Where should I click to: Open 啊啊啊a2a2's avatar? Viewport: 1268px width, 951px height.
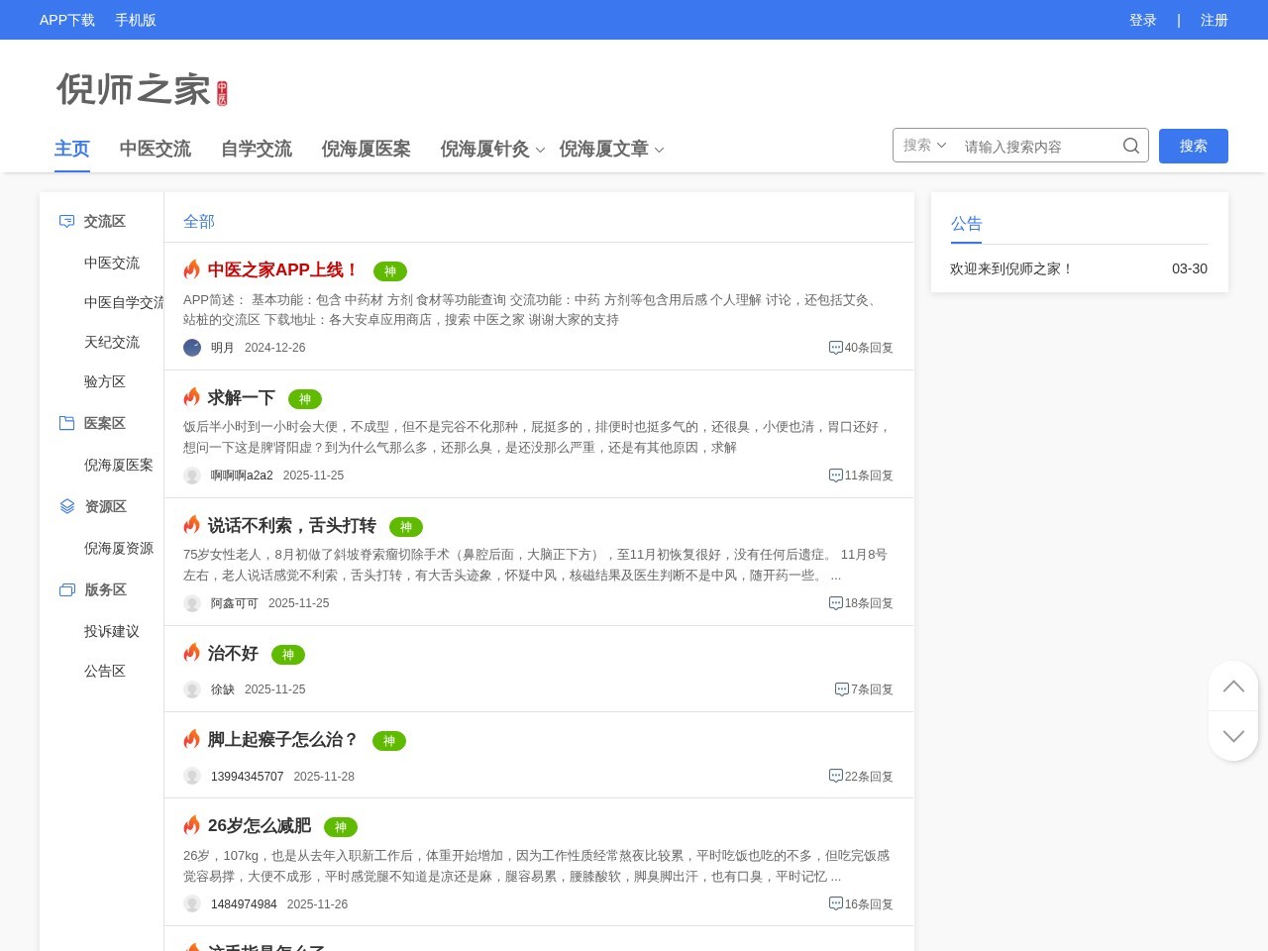tap(192, 475)
